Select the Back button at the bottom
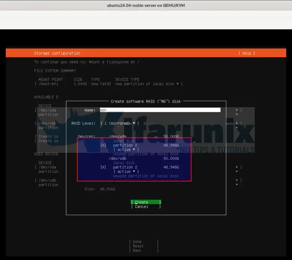The image size is (292, 260). (x=144, y=250)
